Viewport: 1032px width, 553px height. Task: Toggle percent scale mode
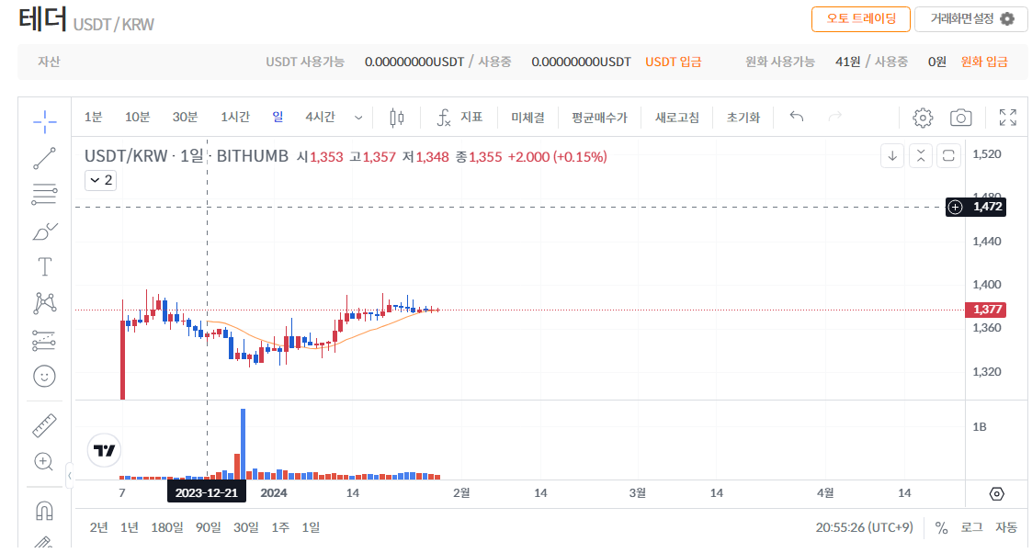point(941,527)
